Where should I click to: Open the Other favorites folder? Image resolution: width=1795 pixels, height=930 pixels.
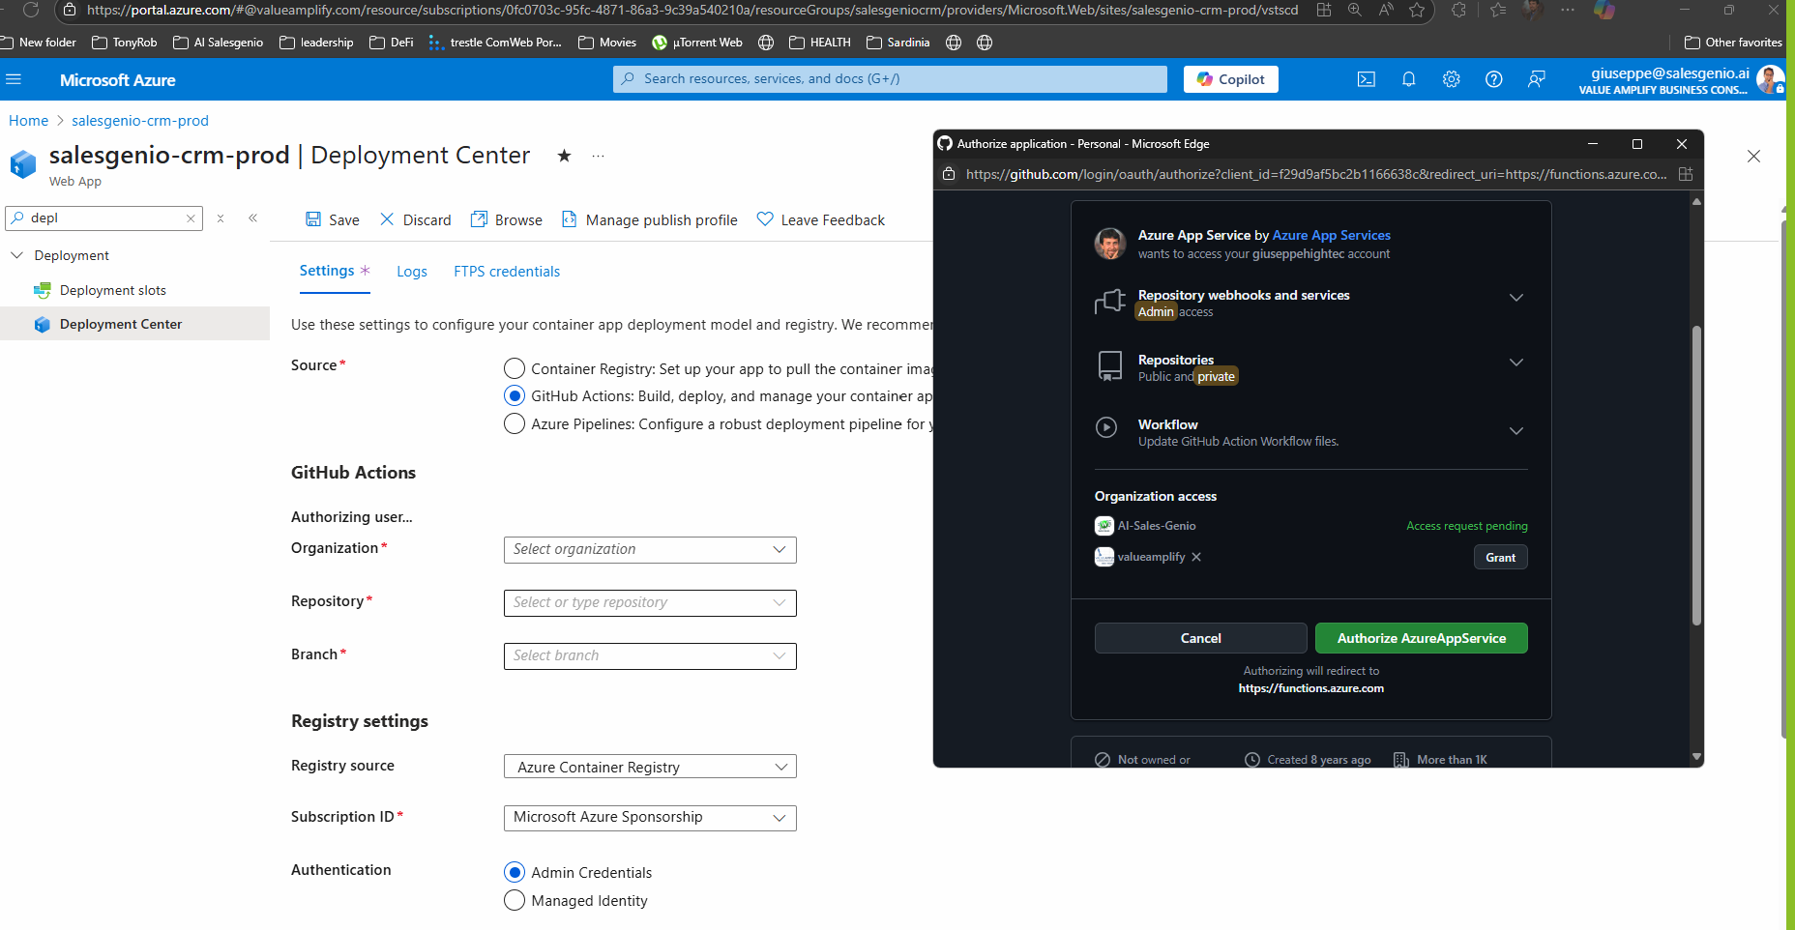point(1733,43)
